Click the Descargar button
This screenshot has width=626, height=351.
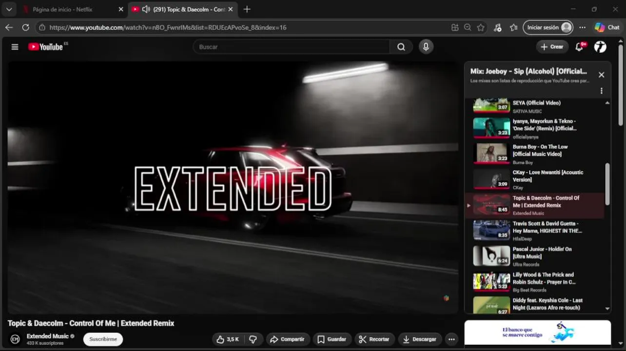pos(419,339)
